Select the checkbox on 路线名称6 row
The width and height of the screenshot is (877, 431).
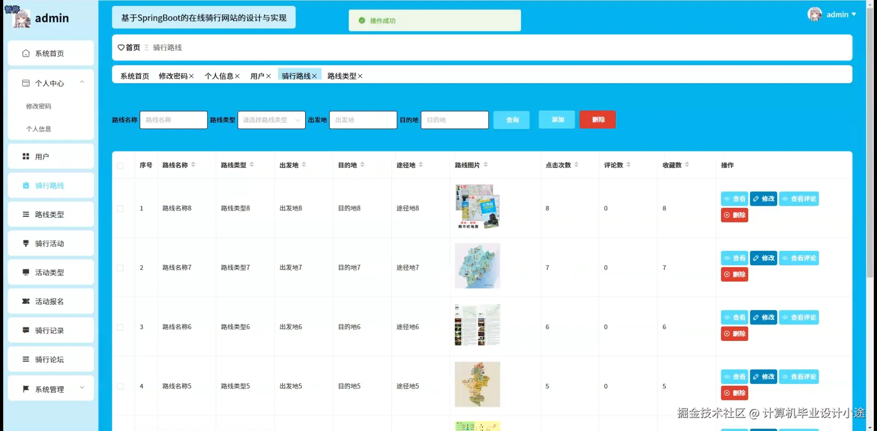121,327
